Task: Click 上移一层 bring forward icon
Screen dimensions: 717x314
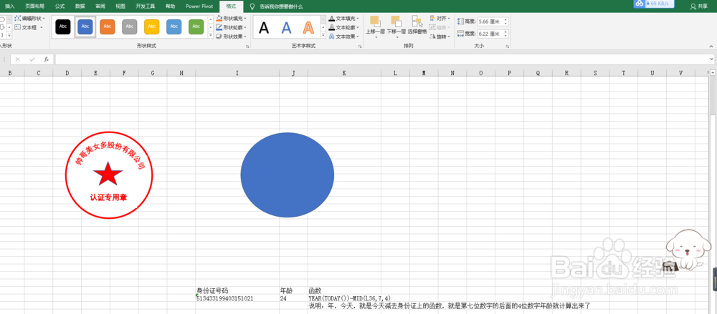Action: pos(376,21)
